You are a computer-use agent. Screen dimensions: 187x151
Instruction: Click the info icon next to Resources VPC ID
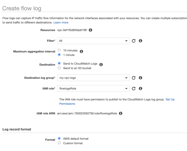tap(90, 30)
